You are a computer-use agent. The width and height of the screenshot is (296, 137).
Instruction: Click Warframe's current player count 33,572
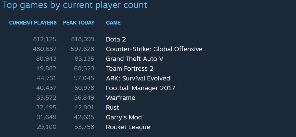46,98
